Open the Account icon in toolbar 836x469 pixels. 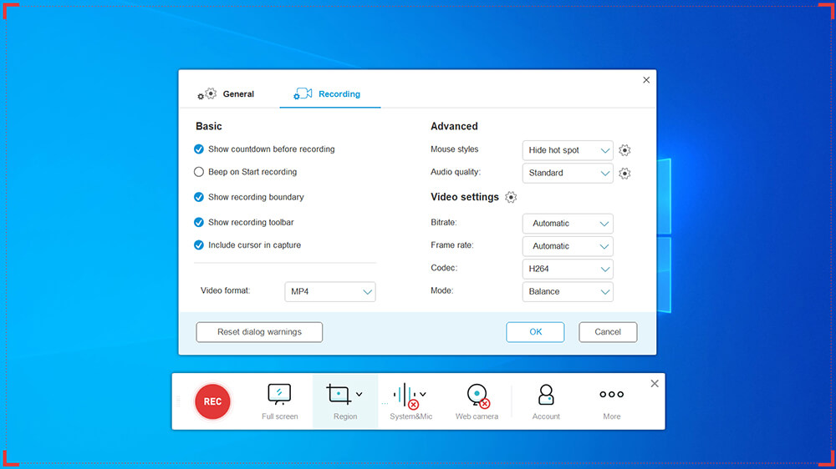point(546,395)
